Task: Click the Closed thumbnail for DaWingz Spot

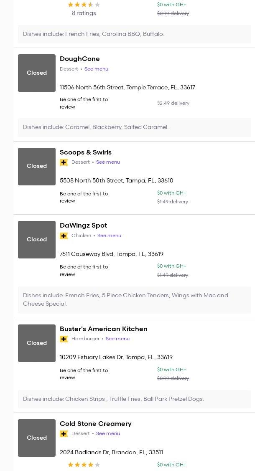Action: pyautogui.click(x=37, y=240)
